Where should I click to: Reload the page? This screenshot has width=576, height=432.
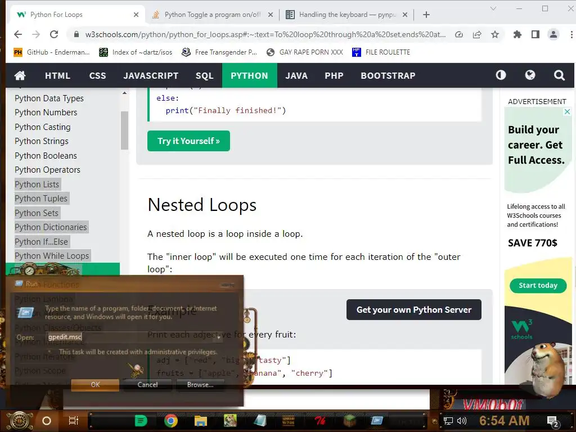tap(54, 34)
